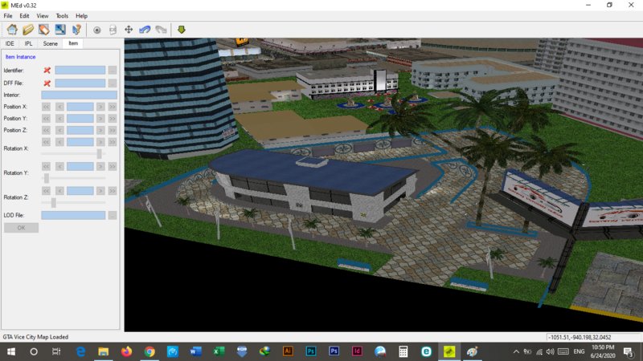Increase Rotation Z with the >> button
643x361 pixels.
click(113, 191)
